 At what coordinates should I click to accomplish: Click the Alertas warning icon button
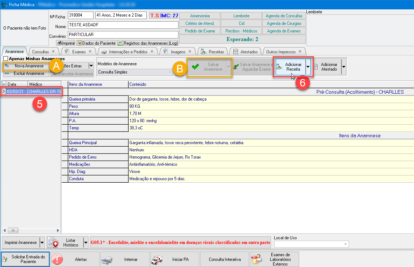74,259
